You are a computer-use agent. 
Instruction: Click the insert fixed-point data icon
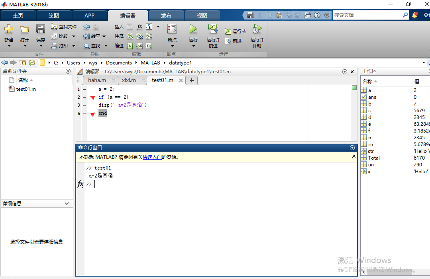click(149, 27)
